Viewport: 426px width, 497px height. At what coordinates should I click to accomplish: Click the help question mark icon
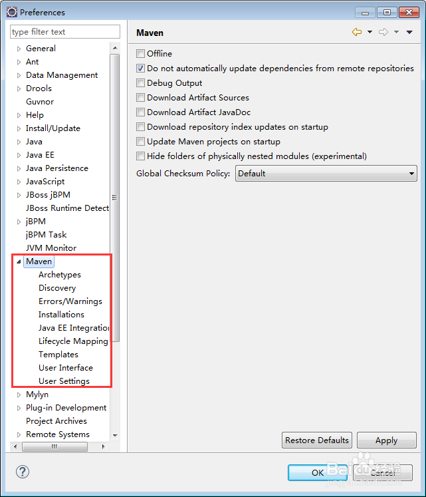23,472
